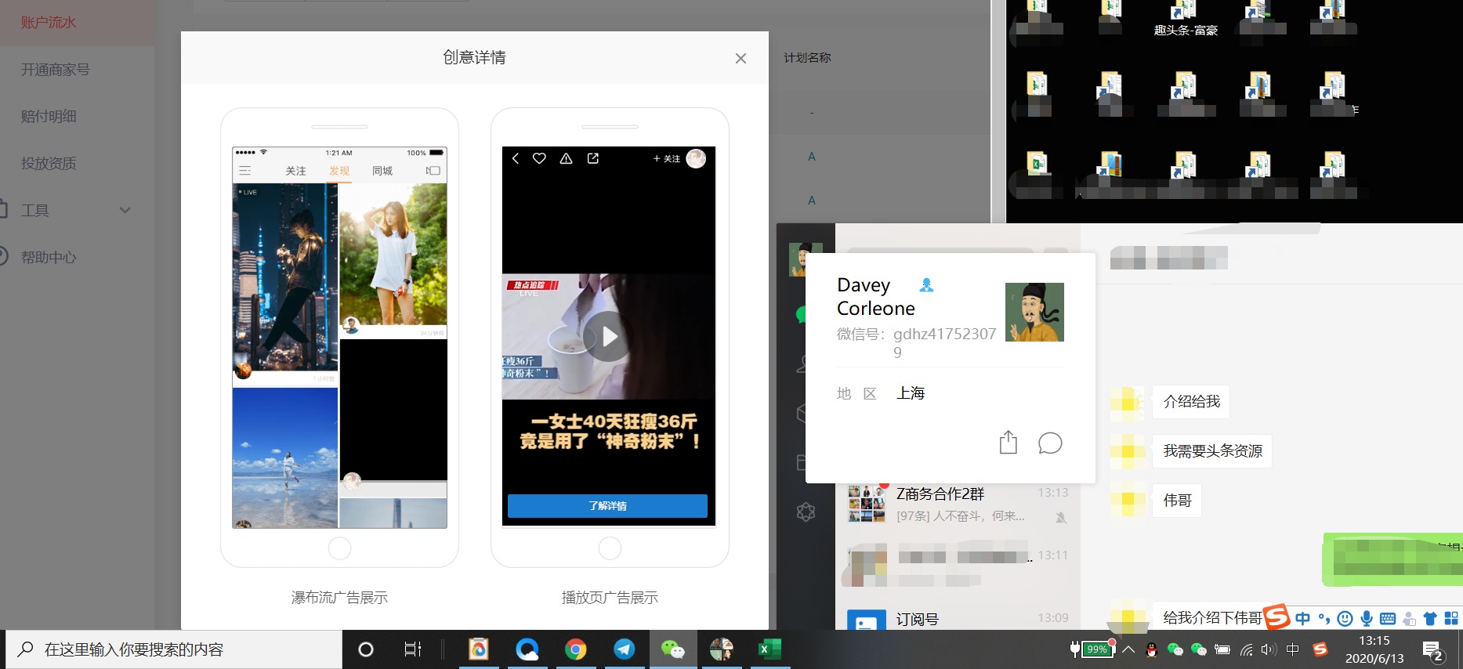Click the 介绍给我 message bubble

tap(1191, 402)
